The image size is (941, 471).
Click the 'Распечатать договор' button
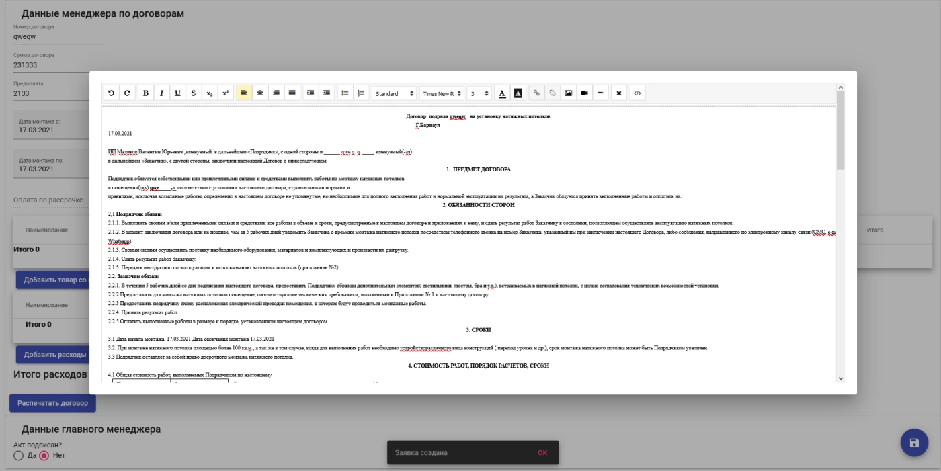click(52, 403)
